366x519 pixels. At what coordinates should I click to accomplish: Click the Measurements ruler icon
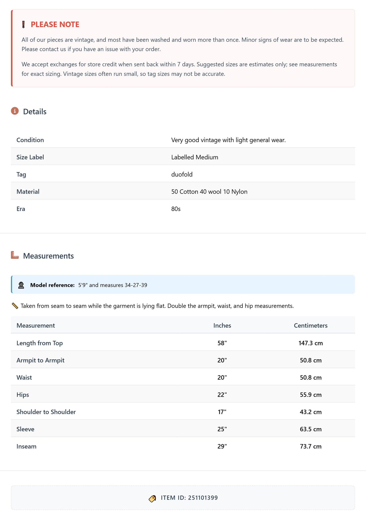15,255
